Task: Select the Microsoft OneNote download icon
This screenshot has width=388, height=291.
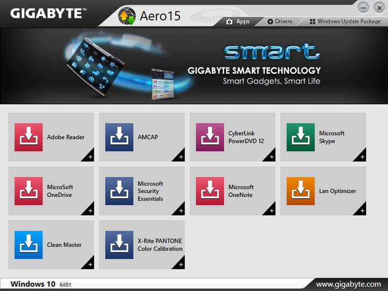Action: (210, 191)
